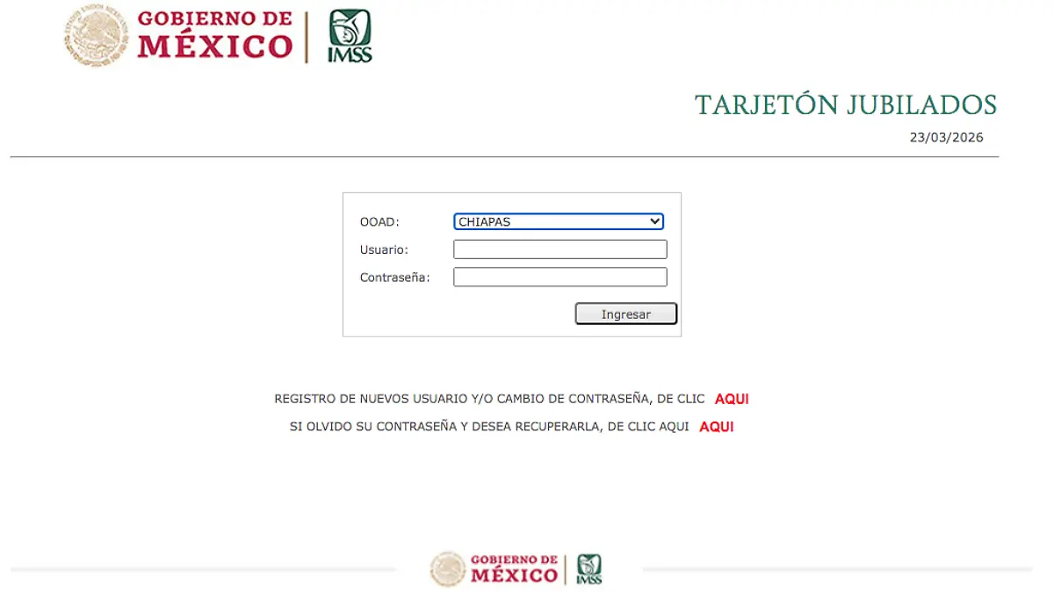Click the date 23/03/2026
The image size is (1054, 592).
[x=946, y=138]
